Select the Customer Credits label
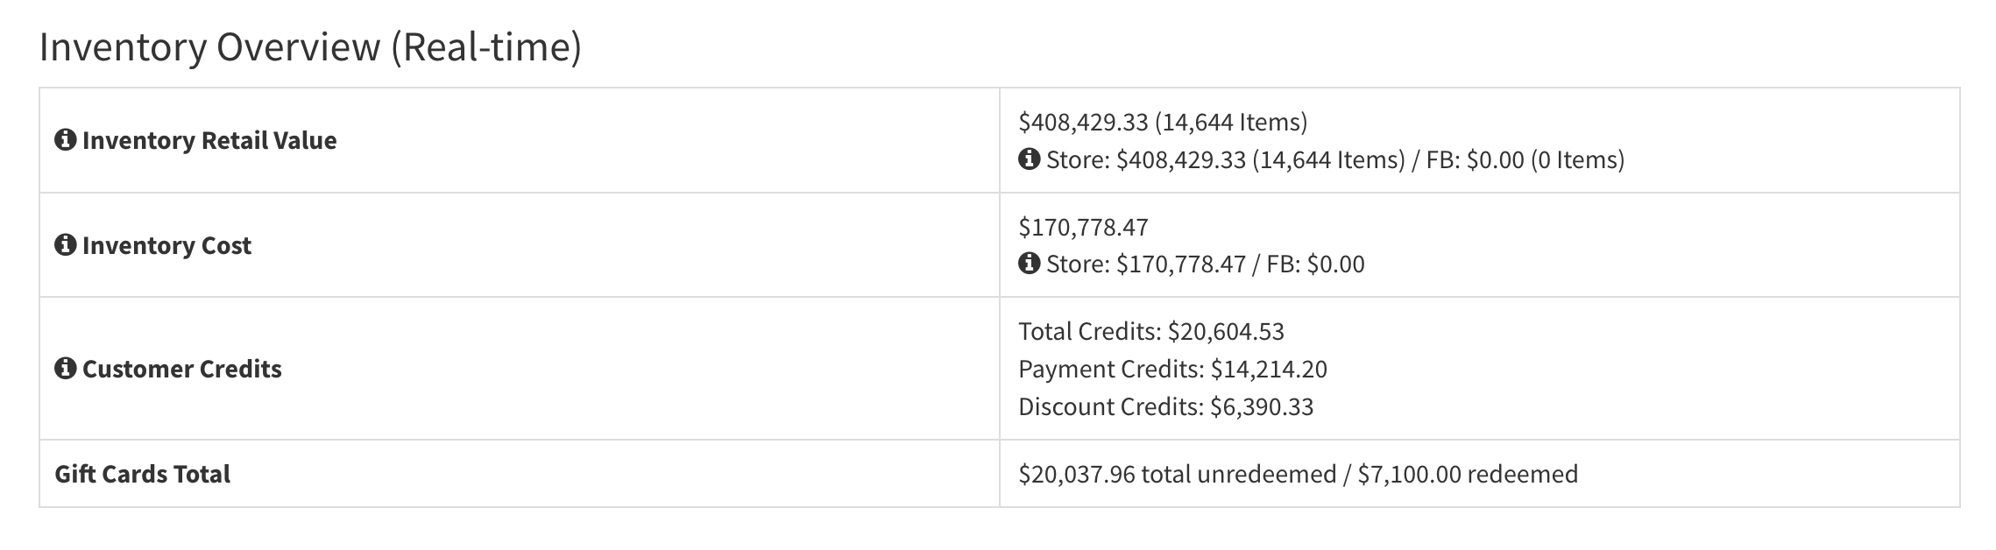The image size is (1996, 550). [x=182, y=369]
